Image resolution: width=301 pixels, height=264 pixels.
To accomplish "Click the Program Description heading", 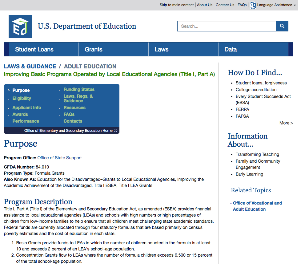I will point(38,201).
